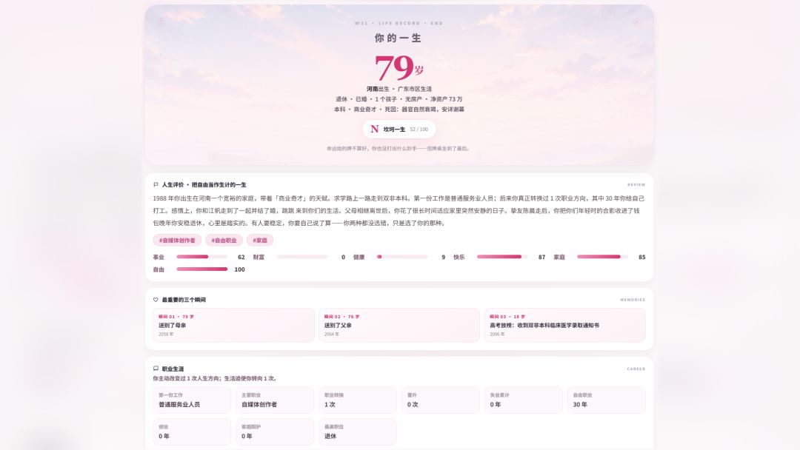Viewport: 800px width, 450px height.
Task: Click the 净资产 73 万 text
Action: (447, 99)
